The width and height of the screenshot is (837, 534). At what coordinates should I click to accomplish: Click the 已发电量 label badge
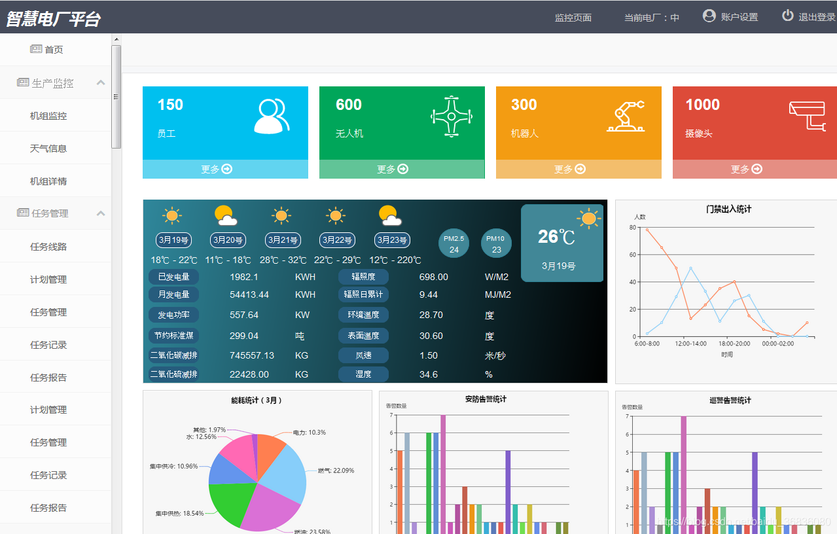pos(173,277)
